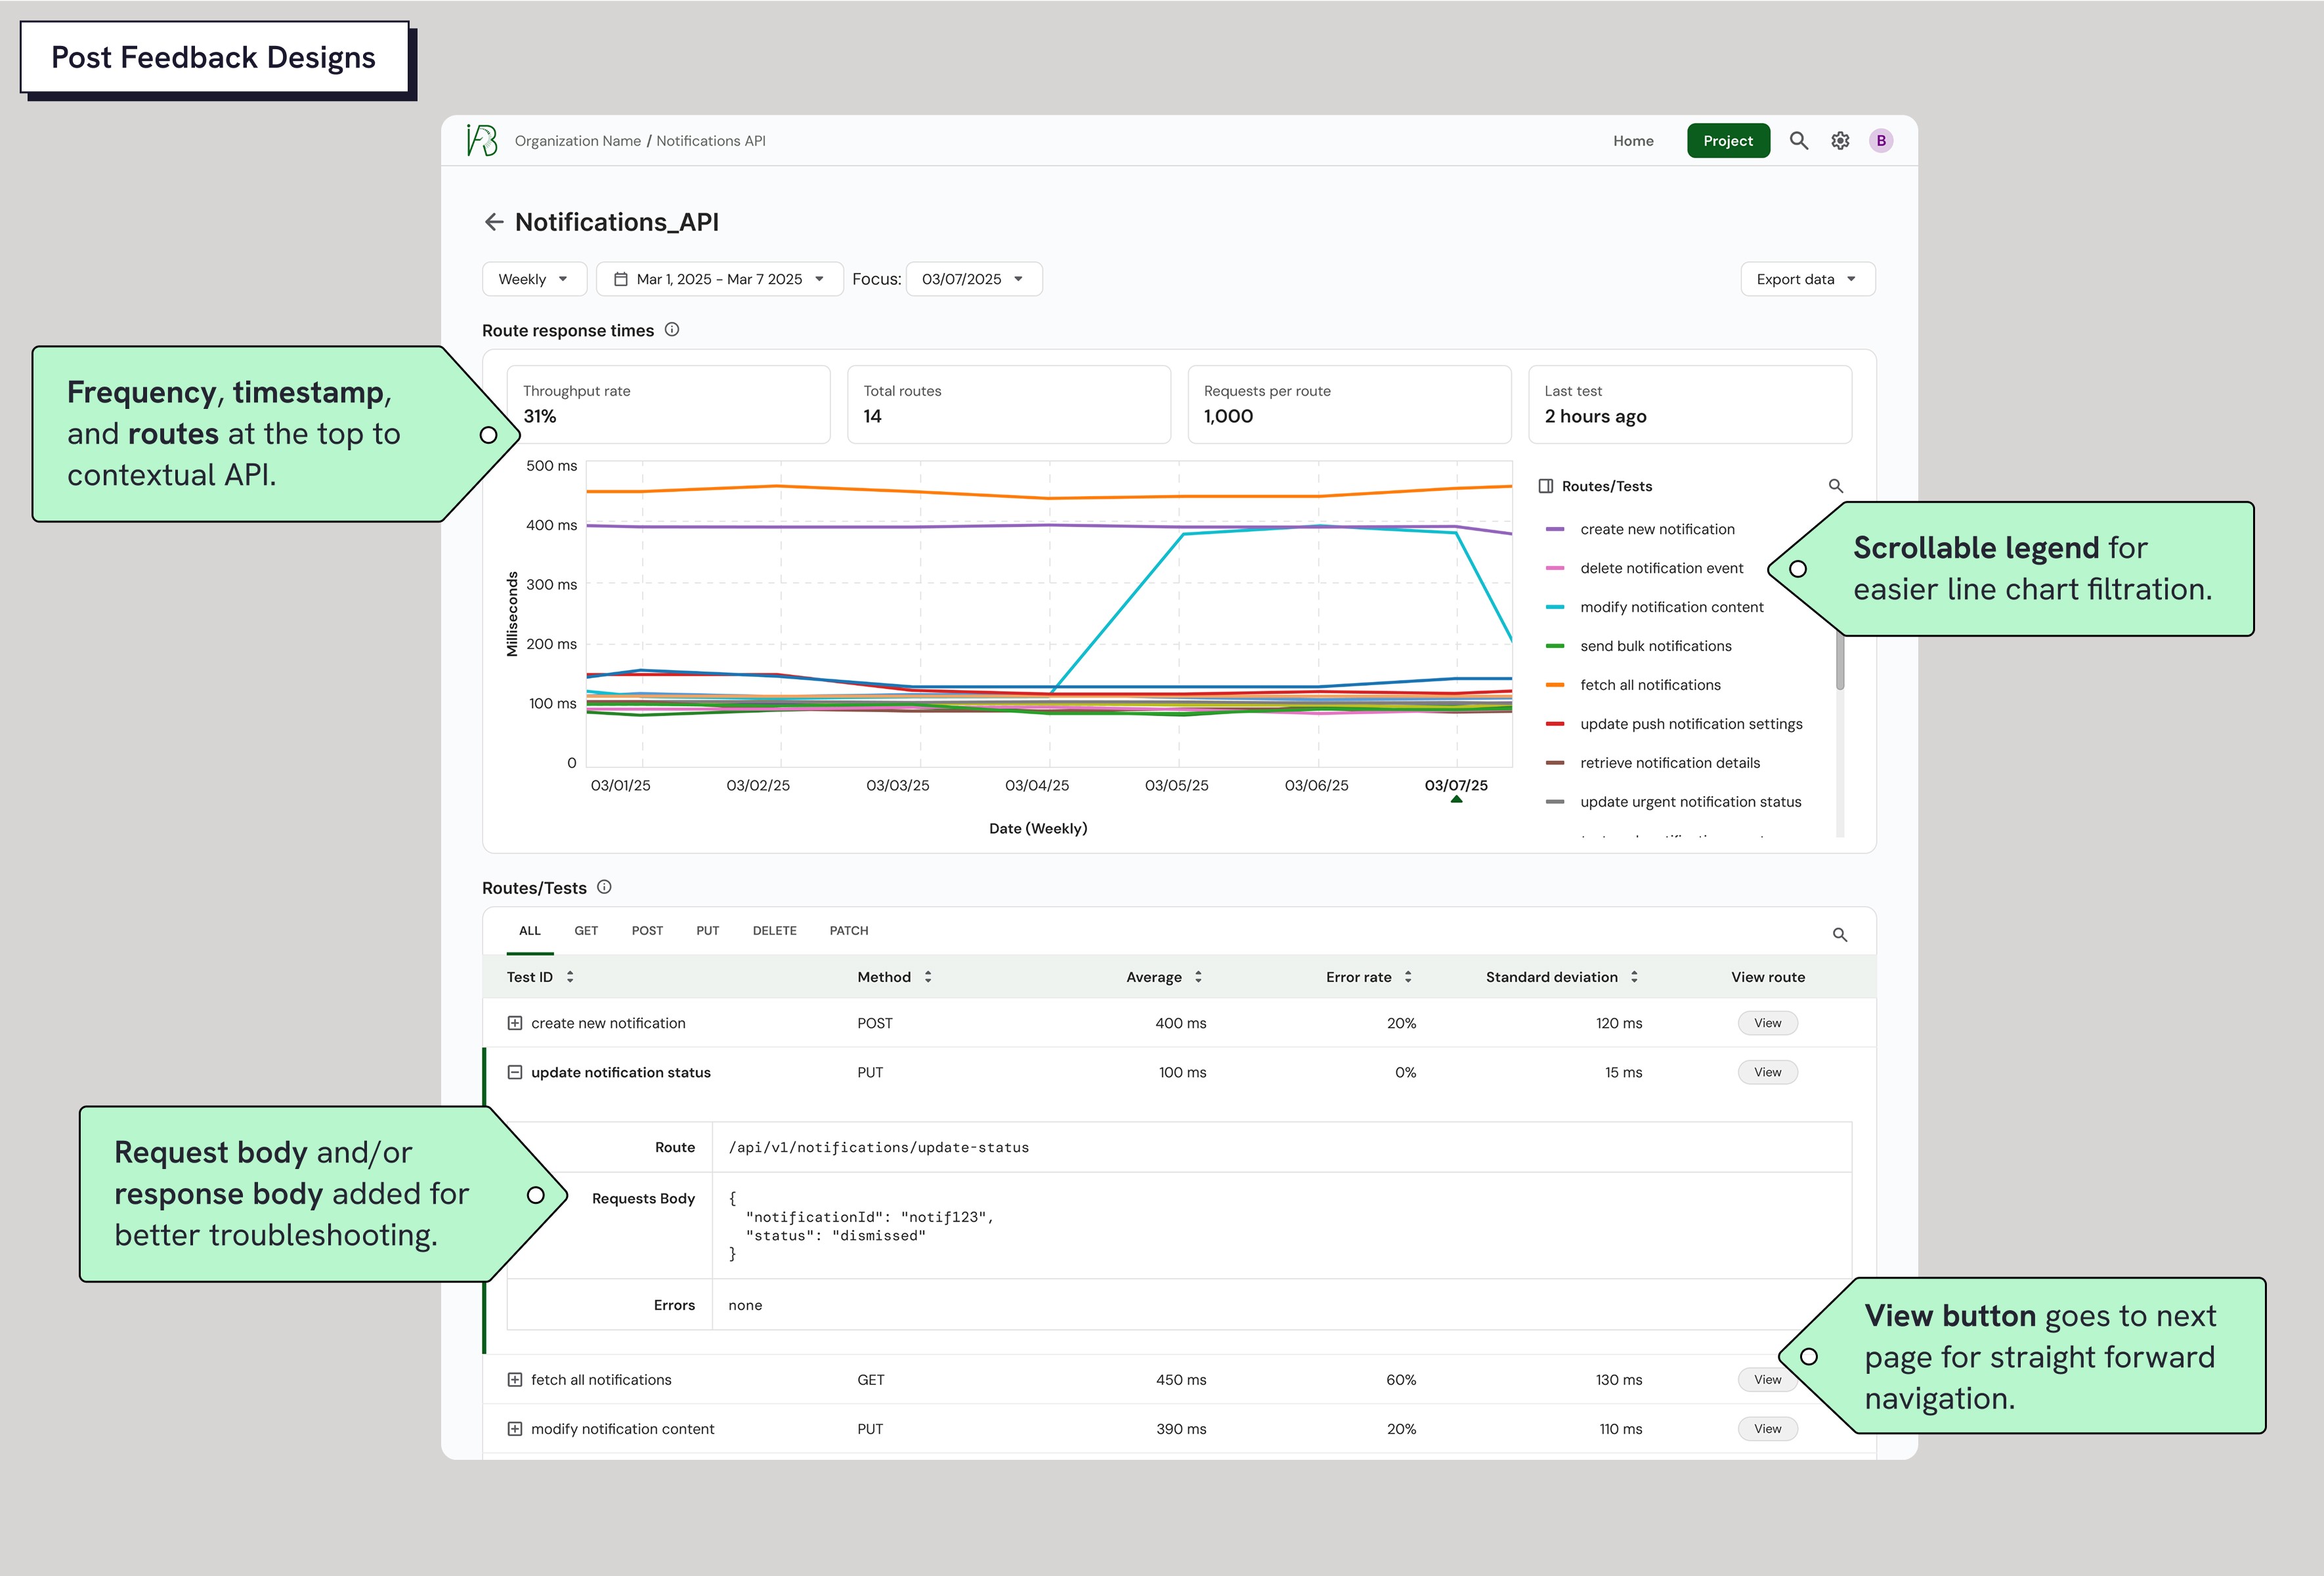Switch to the POST method tab
The image size is (2324, 1576).
[647, 931]
